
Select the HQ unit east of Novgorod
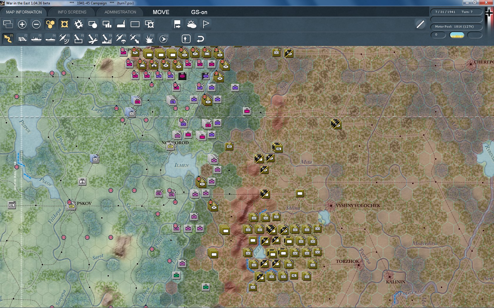[278, 148]
